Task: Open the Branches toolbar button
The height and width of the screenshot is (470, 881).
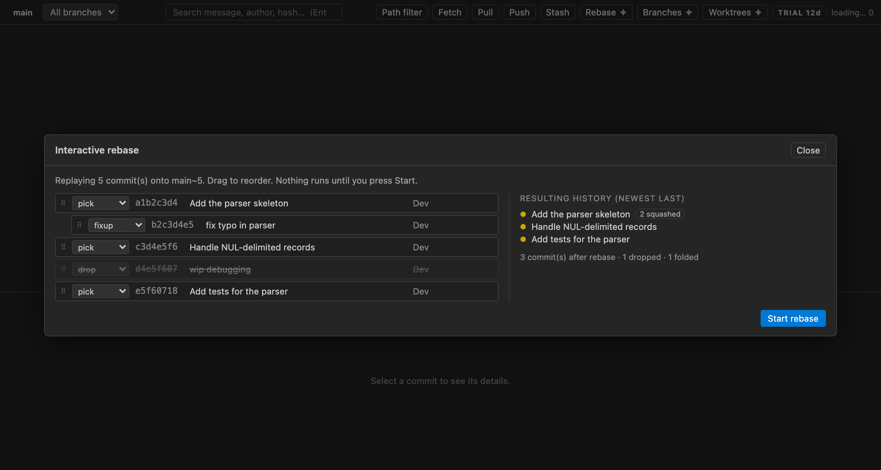Action: coord(667,12)
